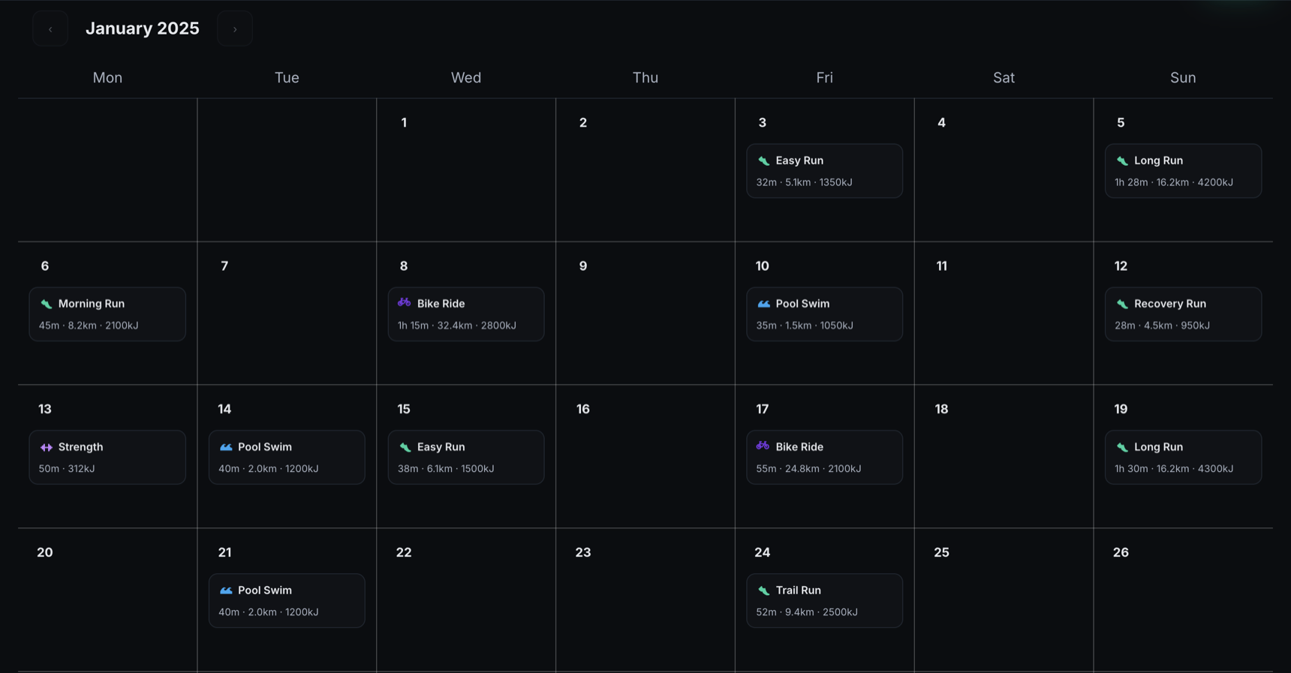Select the shoe icon on the Trail Run entry
The image size is (1291, 673).
(x=763, y=590)
